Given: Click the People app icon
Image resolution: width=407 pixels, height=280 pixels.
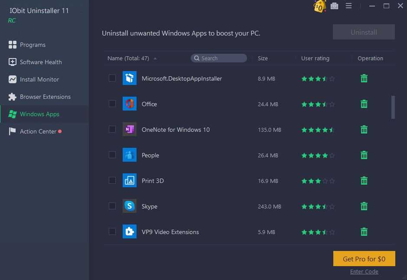Looking at the screenshot, I should click(130, 155).
